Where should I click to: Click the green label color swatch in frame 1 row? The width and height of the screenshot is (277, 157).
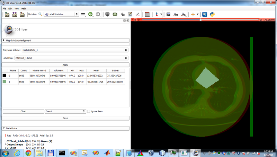click(x=5, y=82)
